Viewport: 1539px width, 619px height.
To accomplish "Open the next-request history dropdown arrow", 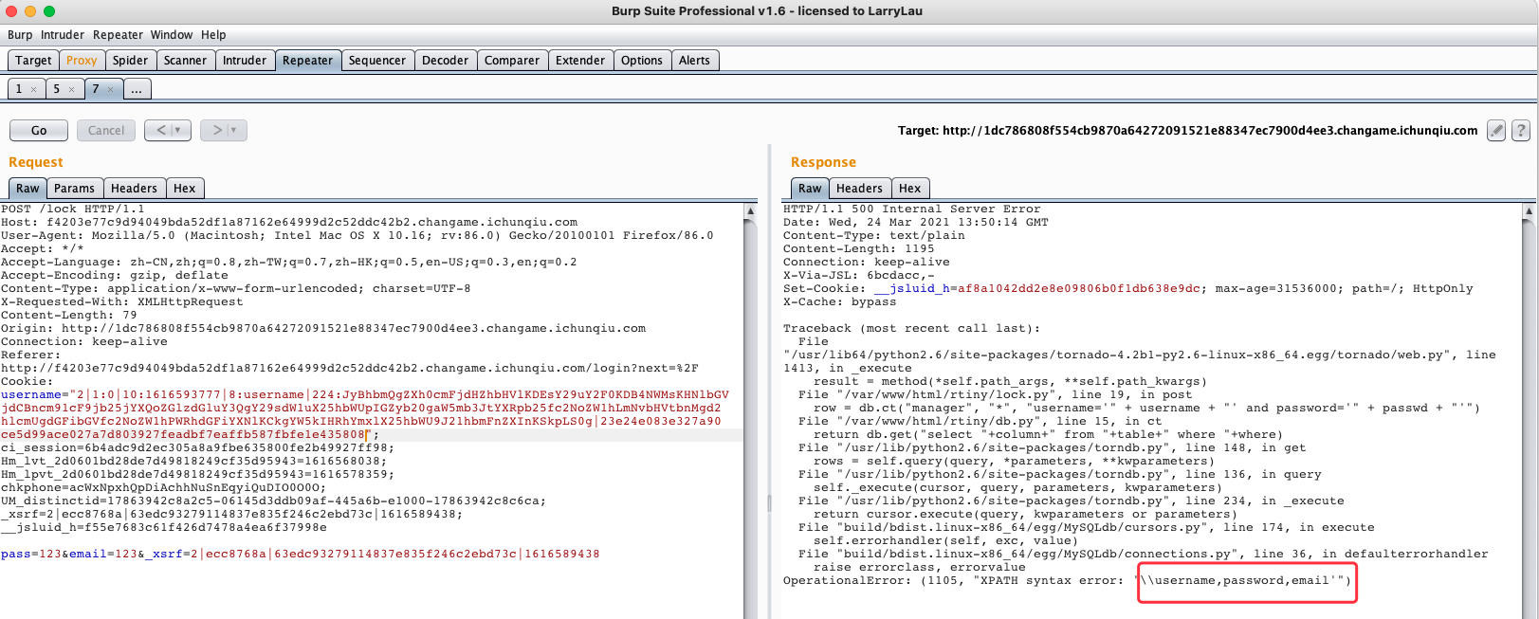I will coord(234,130).
